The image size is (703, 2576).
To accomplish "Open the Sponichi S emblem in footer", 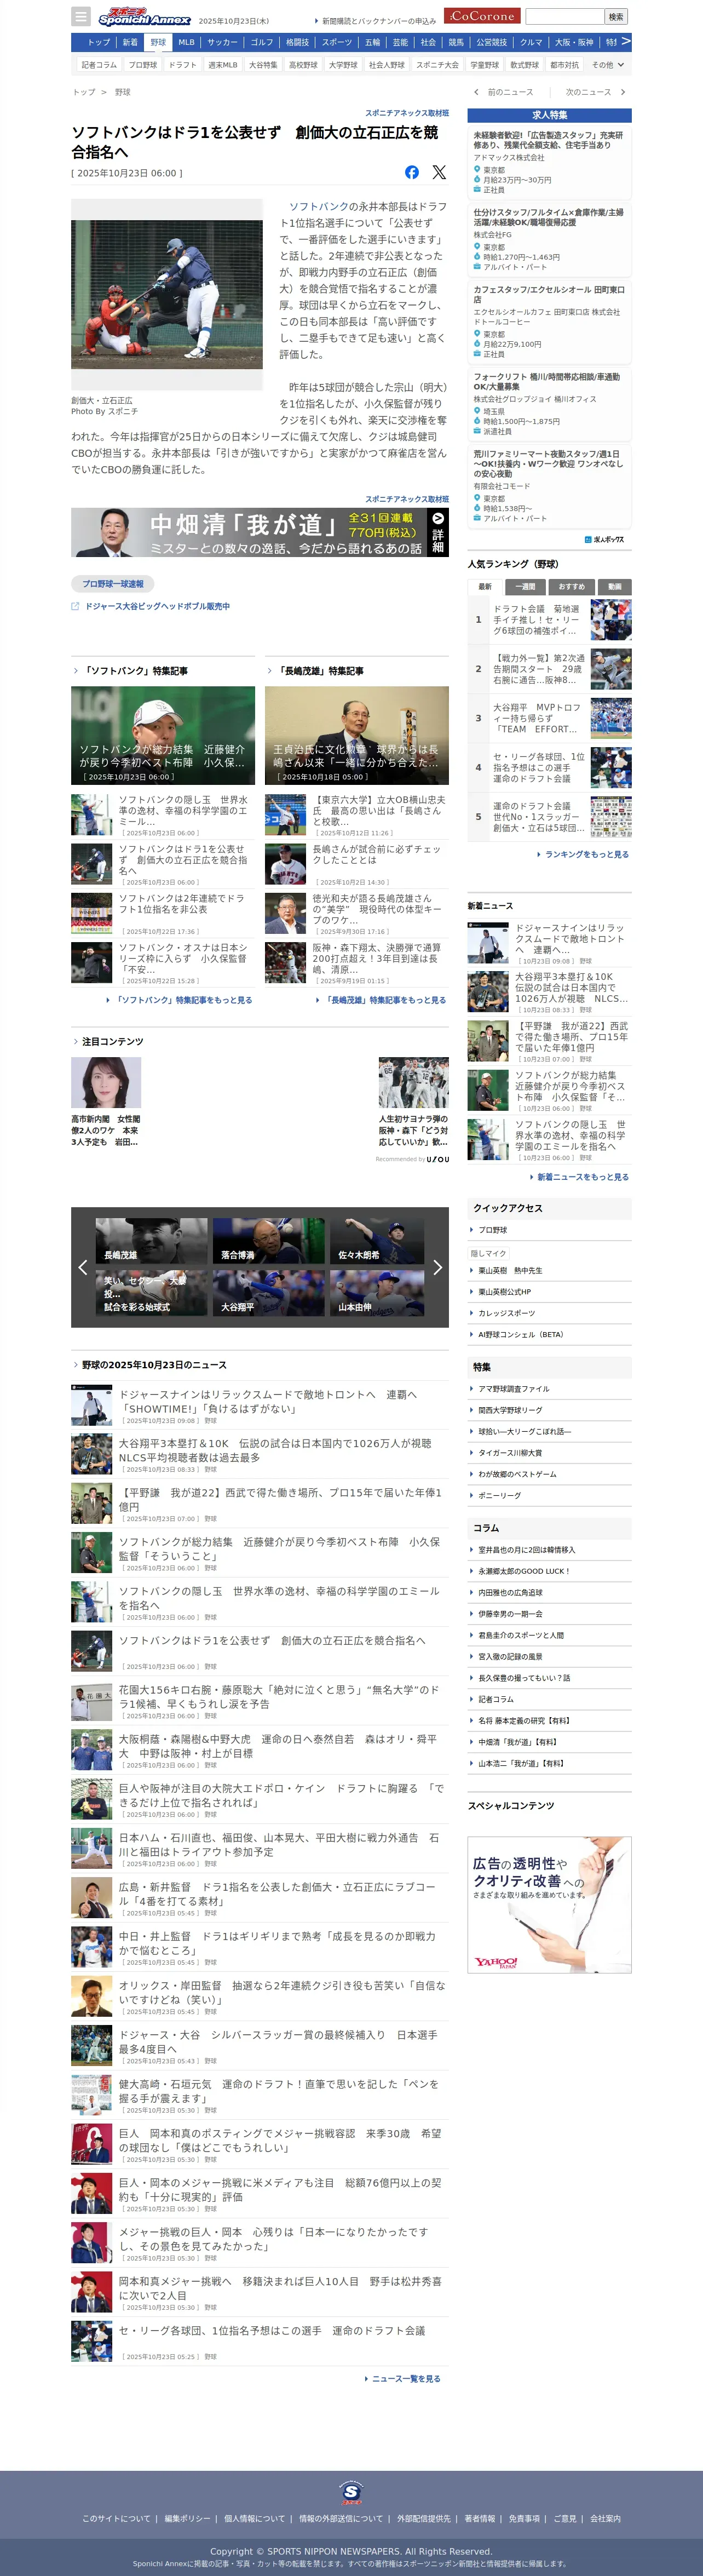I will pyautogui.click(x=351, y=2492).
